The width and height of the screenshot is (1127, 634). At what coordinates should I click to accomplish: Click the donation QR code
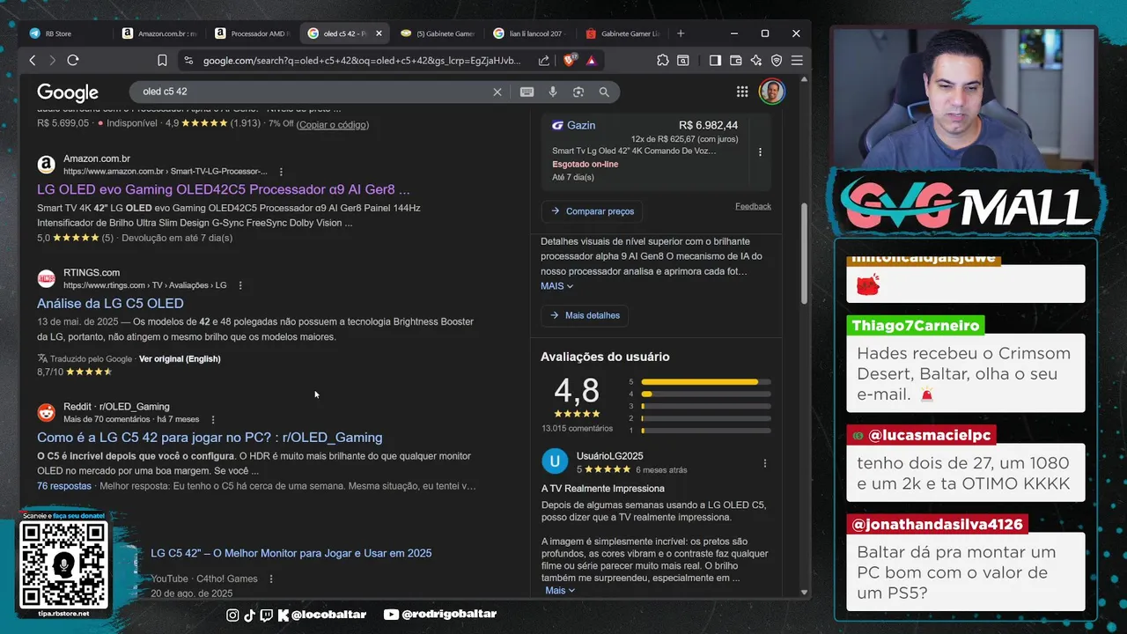point(63,564)
